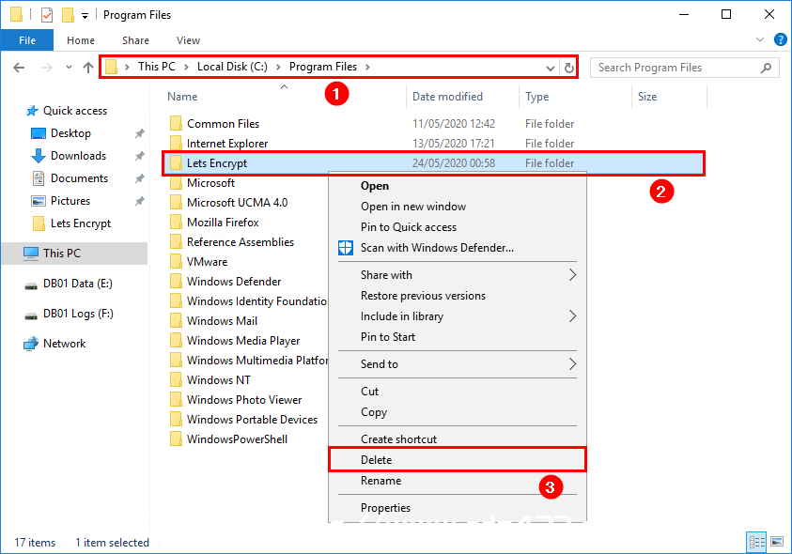Switch to details view button

(x=756, y=542)
